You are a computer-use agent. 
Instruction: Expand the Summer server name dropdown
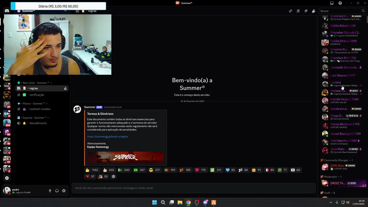coord(65,11)
